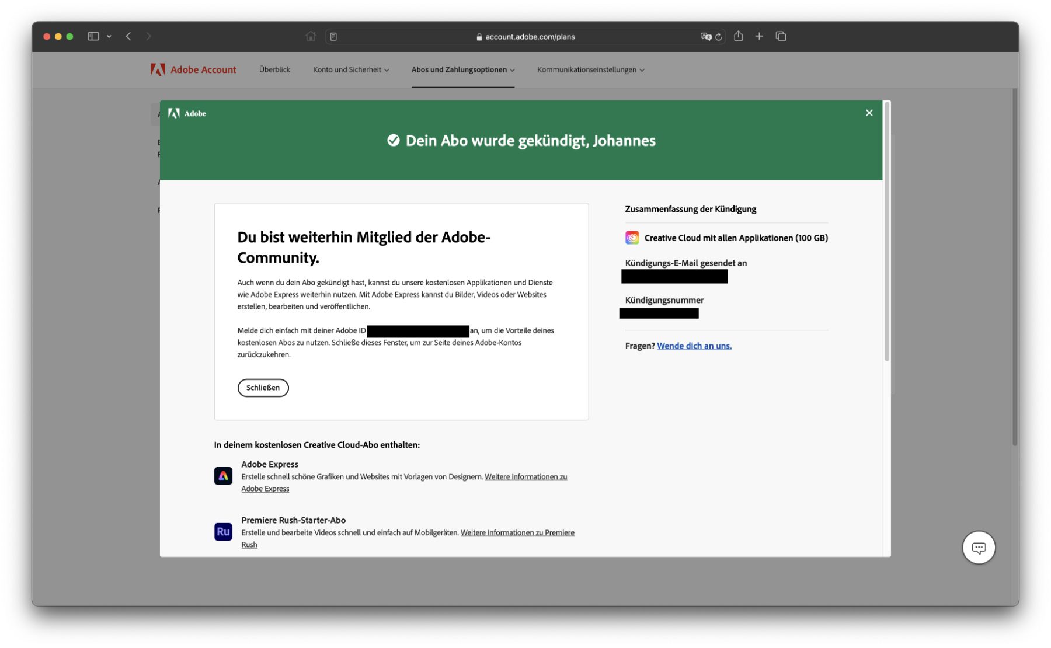Click the Creative Cloud icon in summary
Image resolution: width=1051 pixels, height=648 pixels.
632,238
